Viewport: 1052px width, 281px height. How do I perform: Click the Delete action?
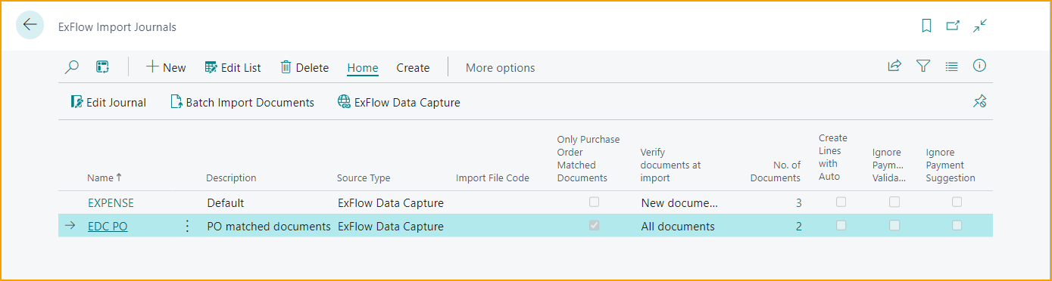[x=304, y=67]
